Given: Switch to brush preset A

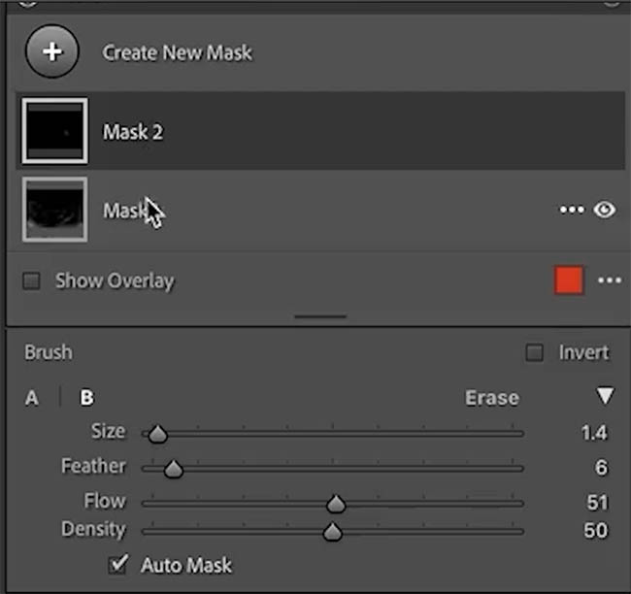Looking at the screenshot, I should 32,398.
